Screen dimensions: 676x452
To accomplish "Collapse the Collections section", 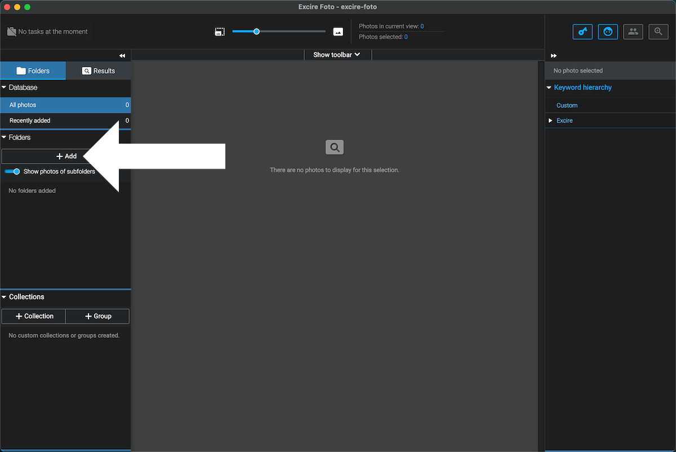I will 4,297.
